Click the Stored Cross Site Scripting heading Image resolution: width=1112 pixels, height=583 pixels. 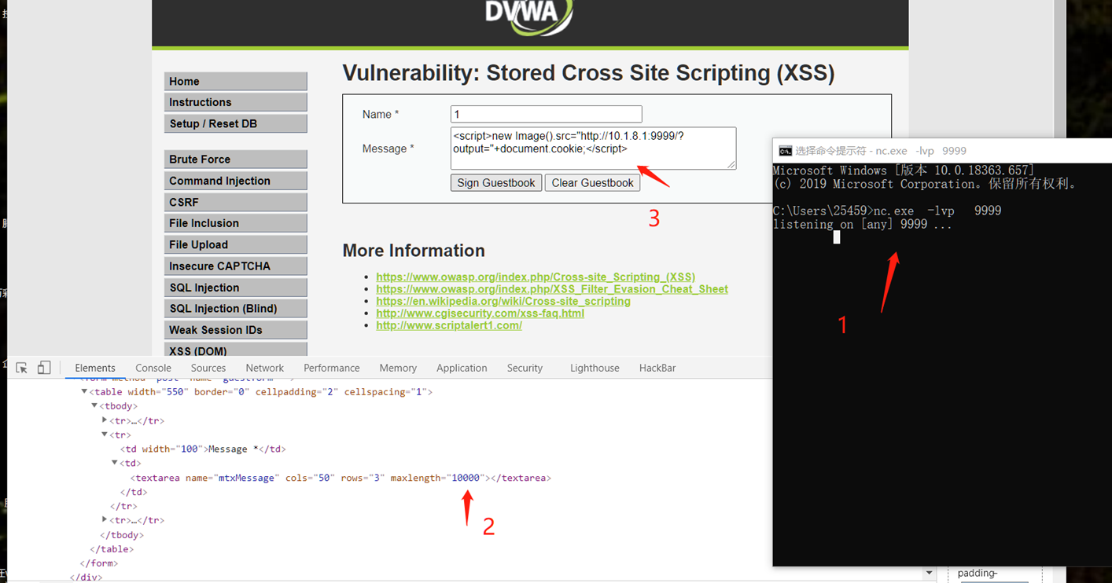pyautogui.click(x=588, y=73)
